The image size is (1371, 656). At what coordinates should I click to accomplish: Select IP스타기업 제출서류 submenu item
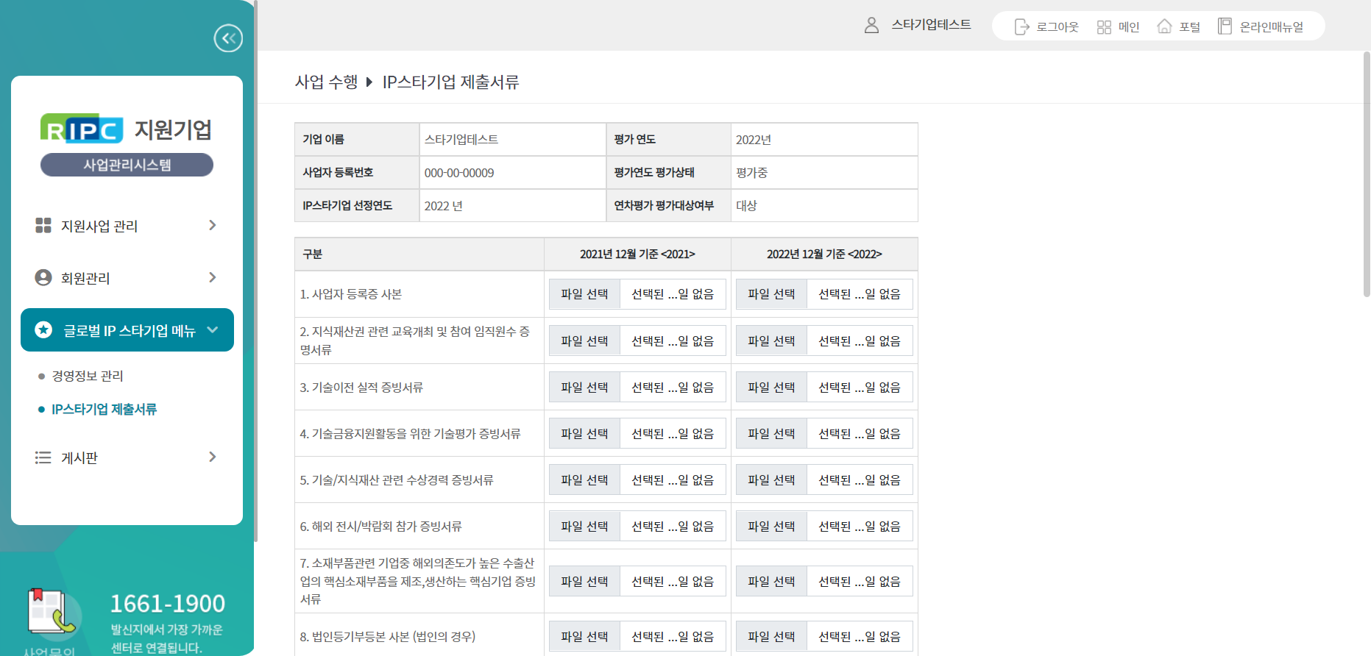pyautogui.click(x=104, y=409)
